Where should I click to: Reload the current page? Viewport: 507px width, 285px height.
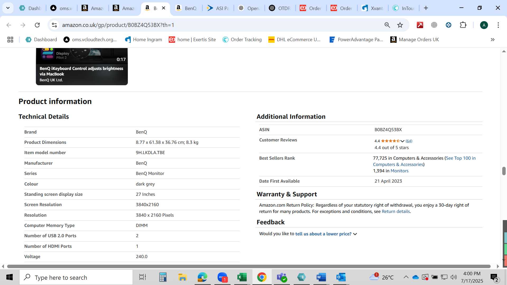[37, 25]
